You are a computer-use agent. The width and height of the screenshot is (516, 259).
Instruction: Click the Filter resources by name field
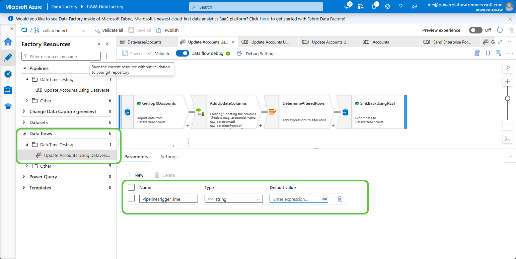click(x=61, y=57)
